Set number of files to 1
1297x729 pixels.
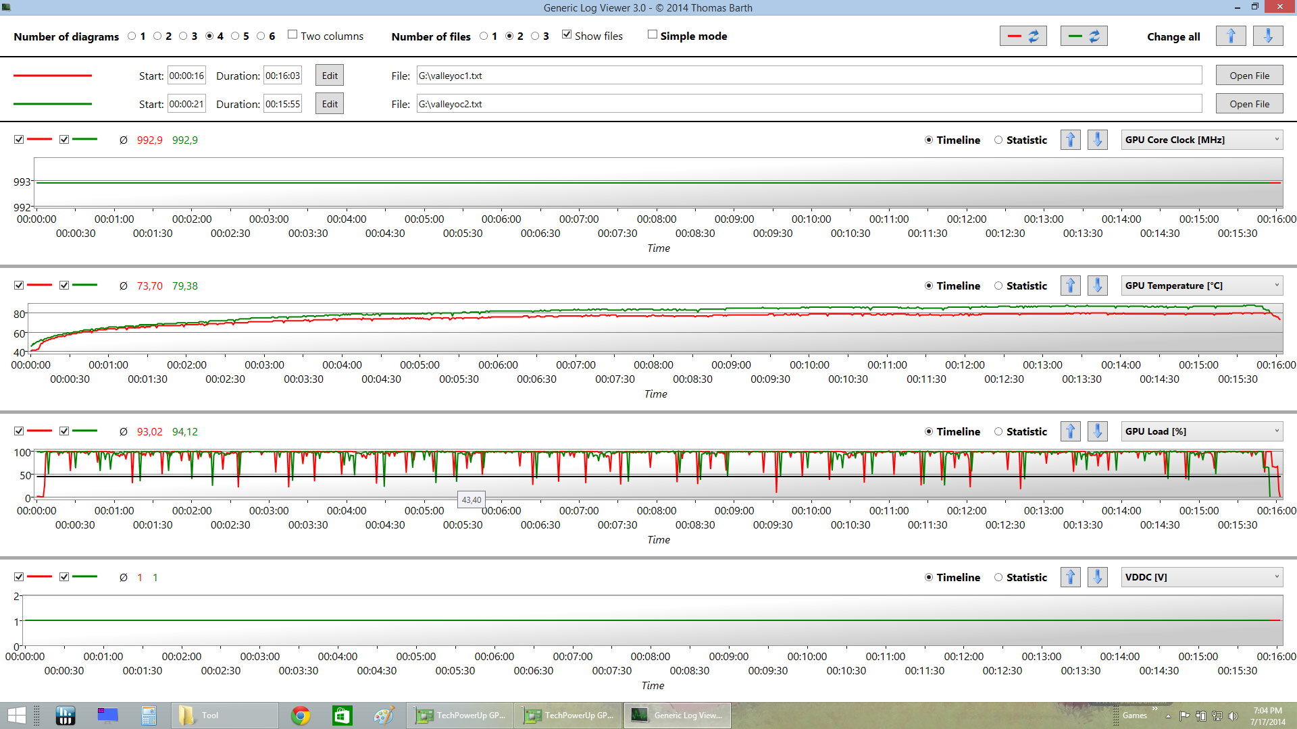tap(484, 36)
